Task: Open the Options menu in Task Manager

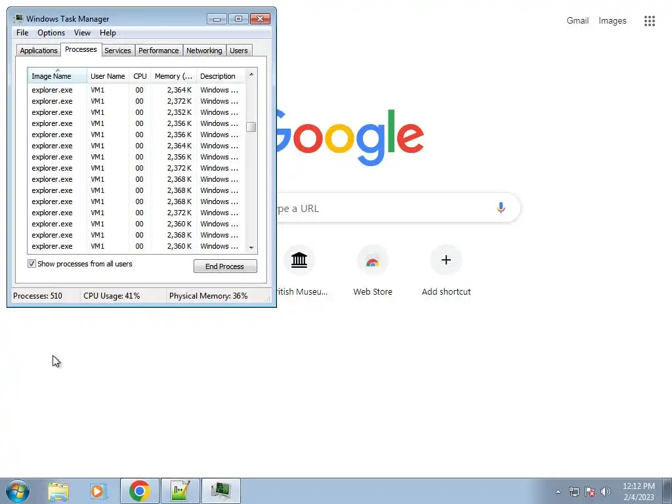Action: coord(51,33)
